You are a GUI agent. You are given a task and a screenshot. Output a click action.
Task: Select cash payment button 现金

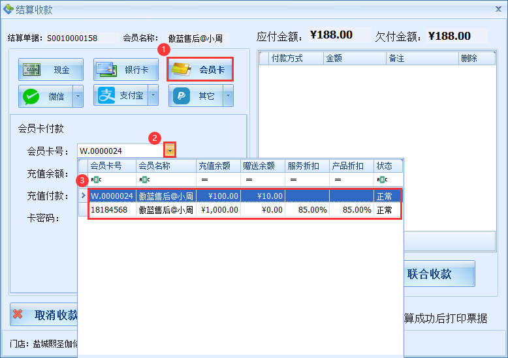pos(51,70)
